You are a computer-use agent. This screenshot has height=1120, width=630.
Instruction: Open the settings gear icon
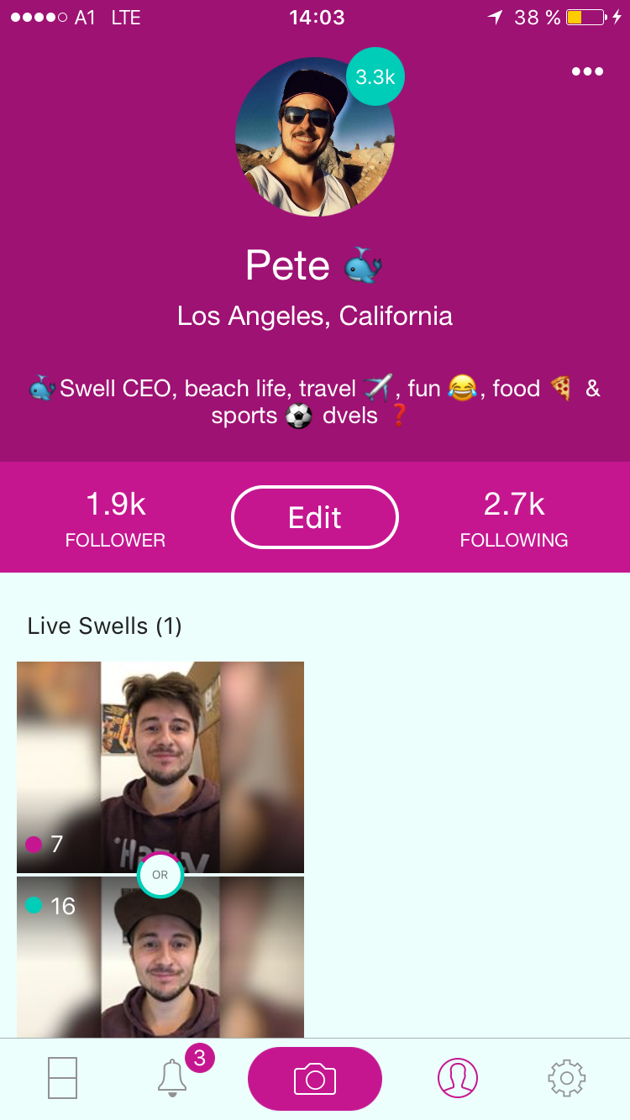click(567, 1078)
